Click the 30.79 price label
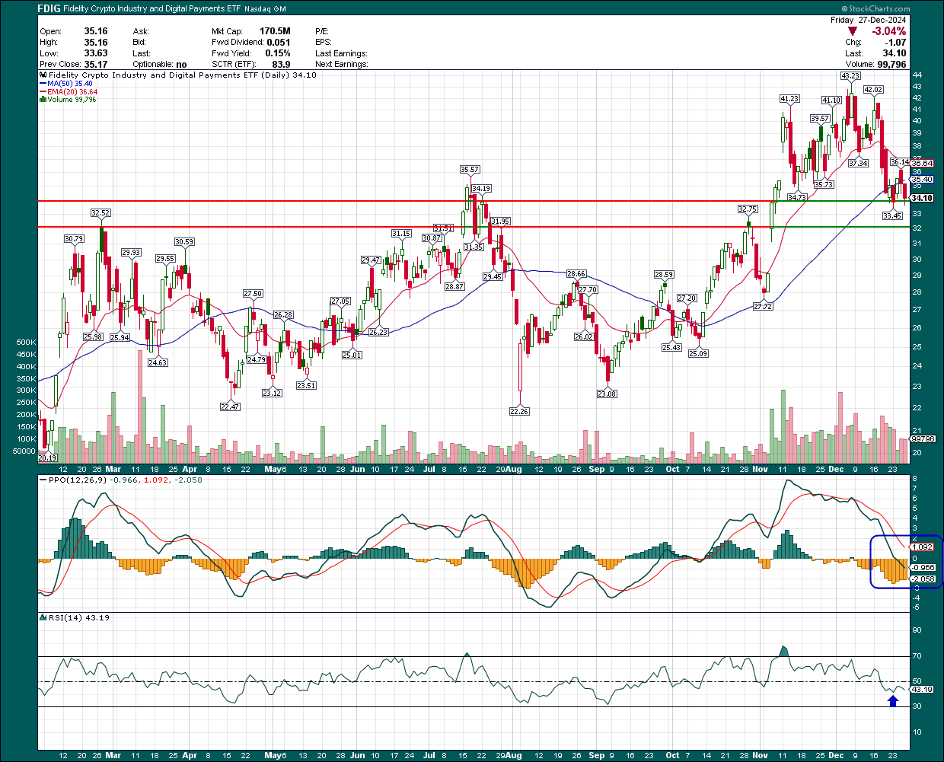 [74, 239]
